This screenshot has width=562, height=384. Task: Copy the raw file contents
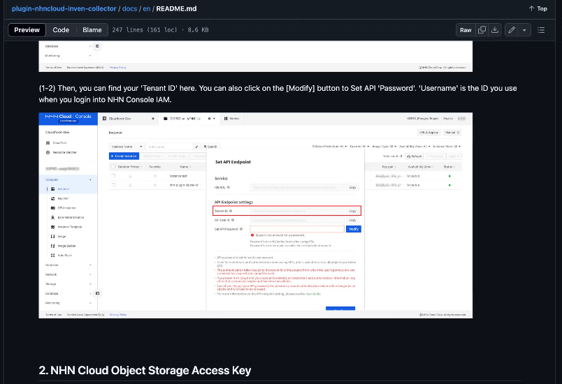(482, 30)
